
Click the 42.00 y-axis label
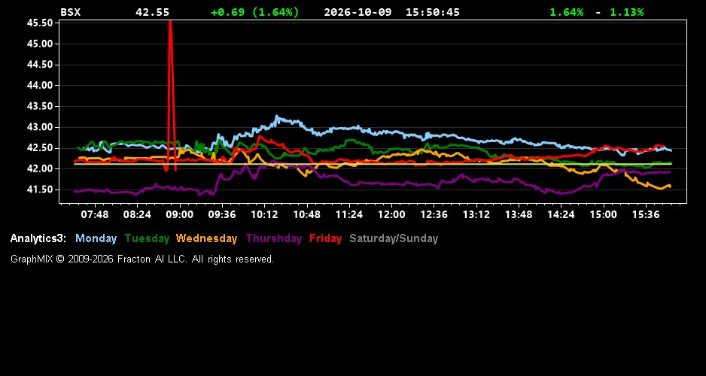(40, 168)
